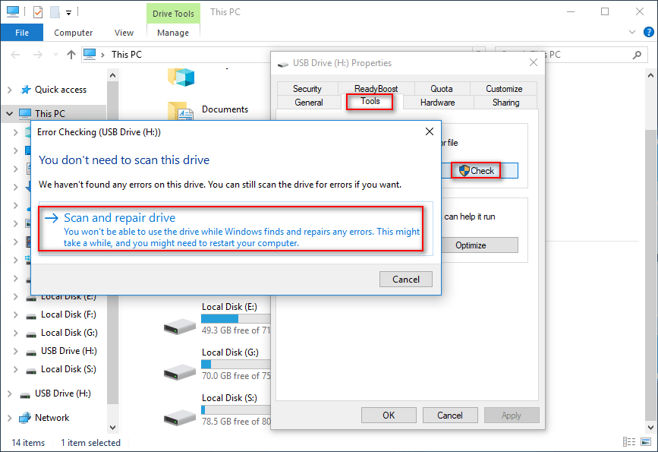658x452 pixels.
Task: Select Network in the navigation pane
Action: (x=52, y=418)
